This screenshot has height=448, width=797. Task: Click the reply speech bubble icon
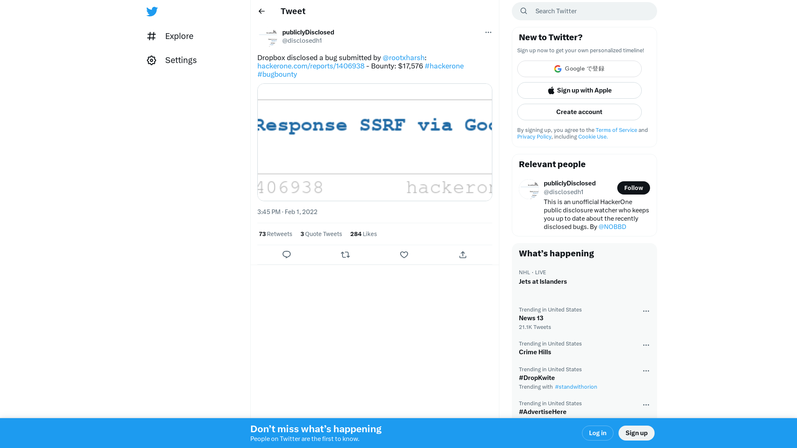click(286, 255)
